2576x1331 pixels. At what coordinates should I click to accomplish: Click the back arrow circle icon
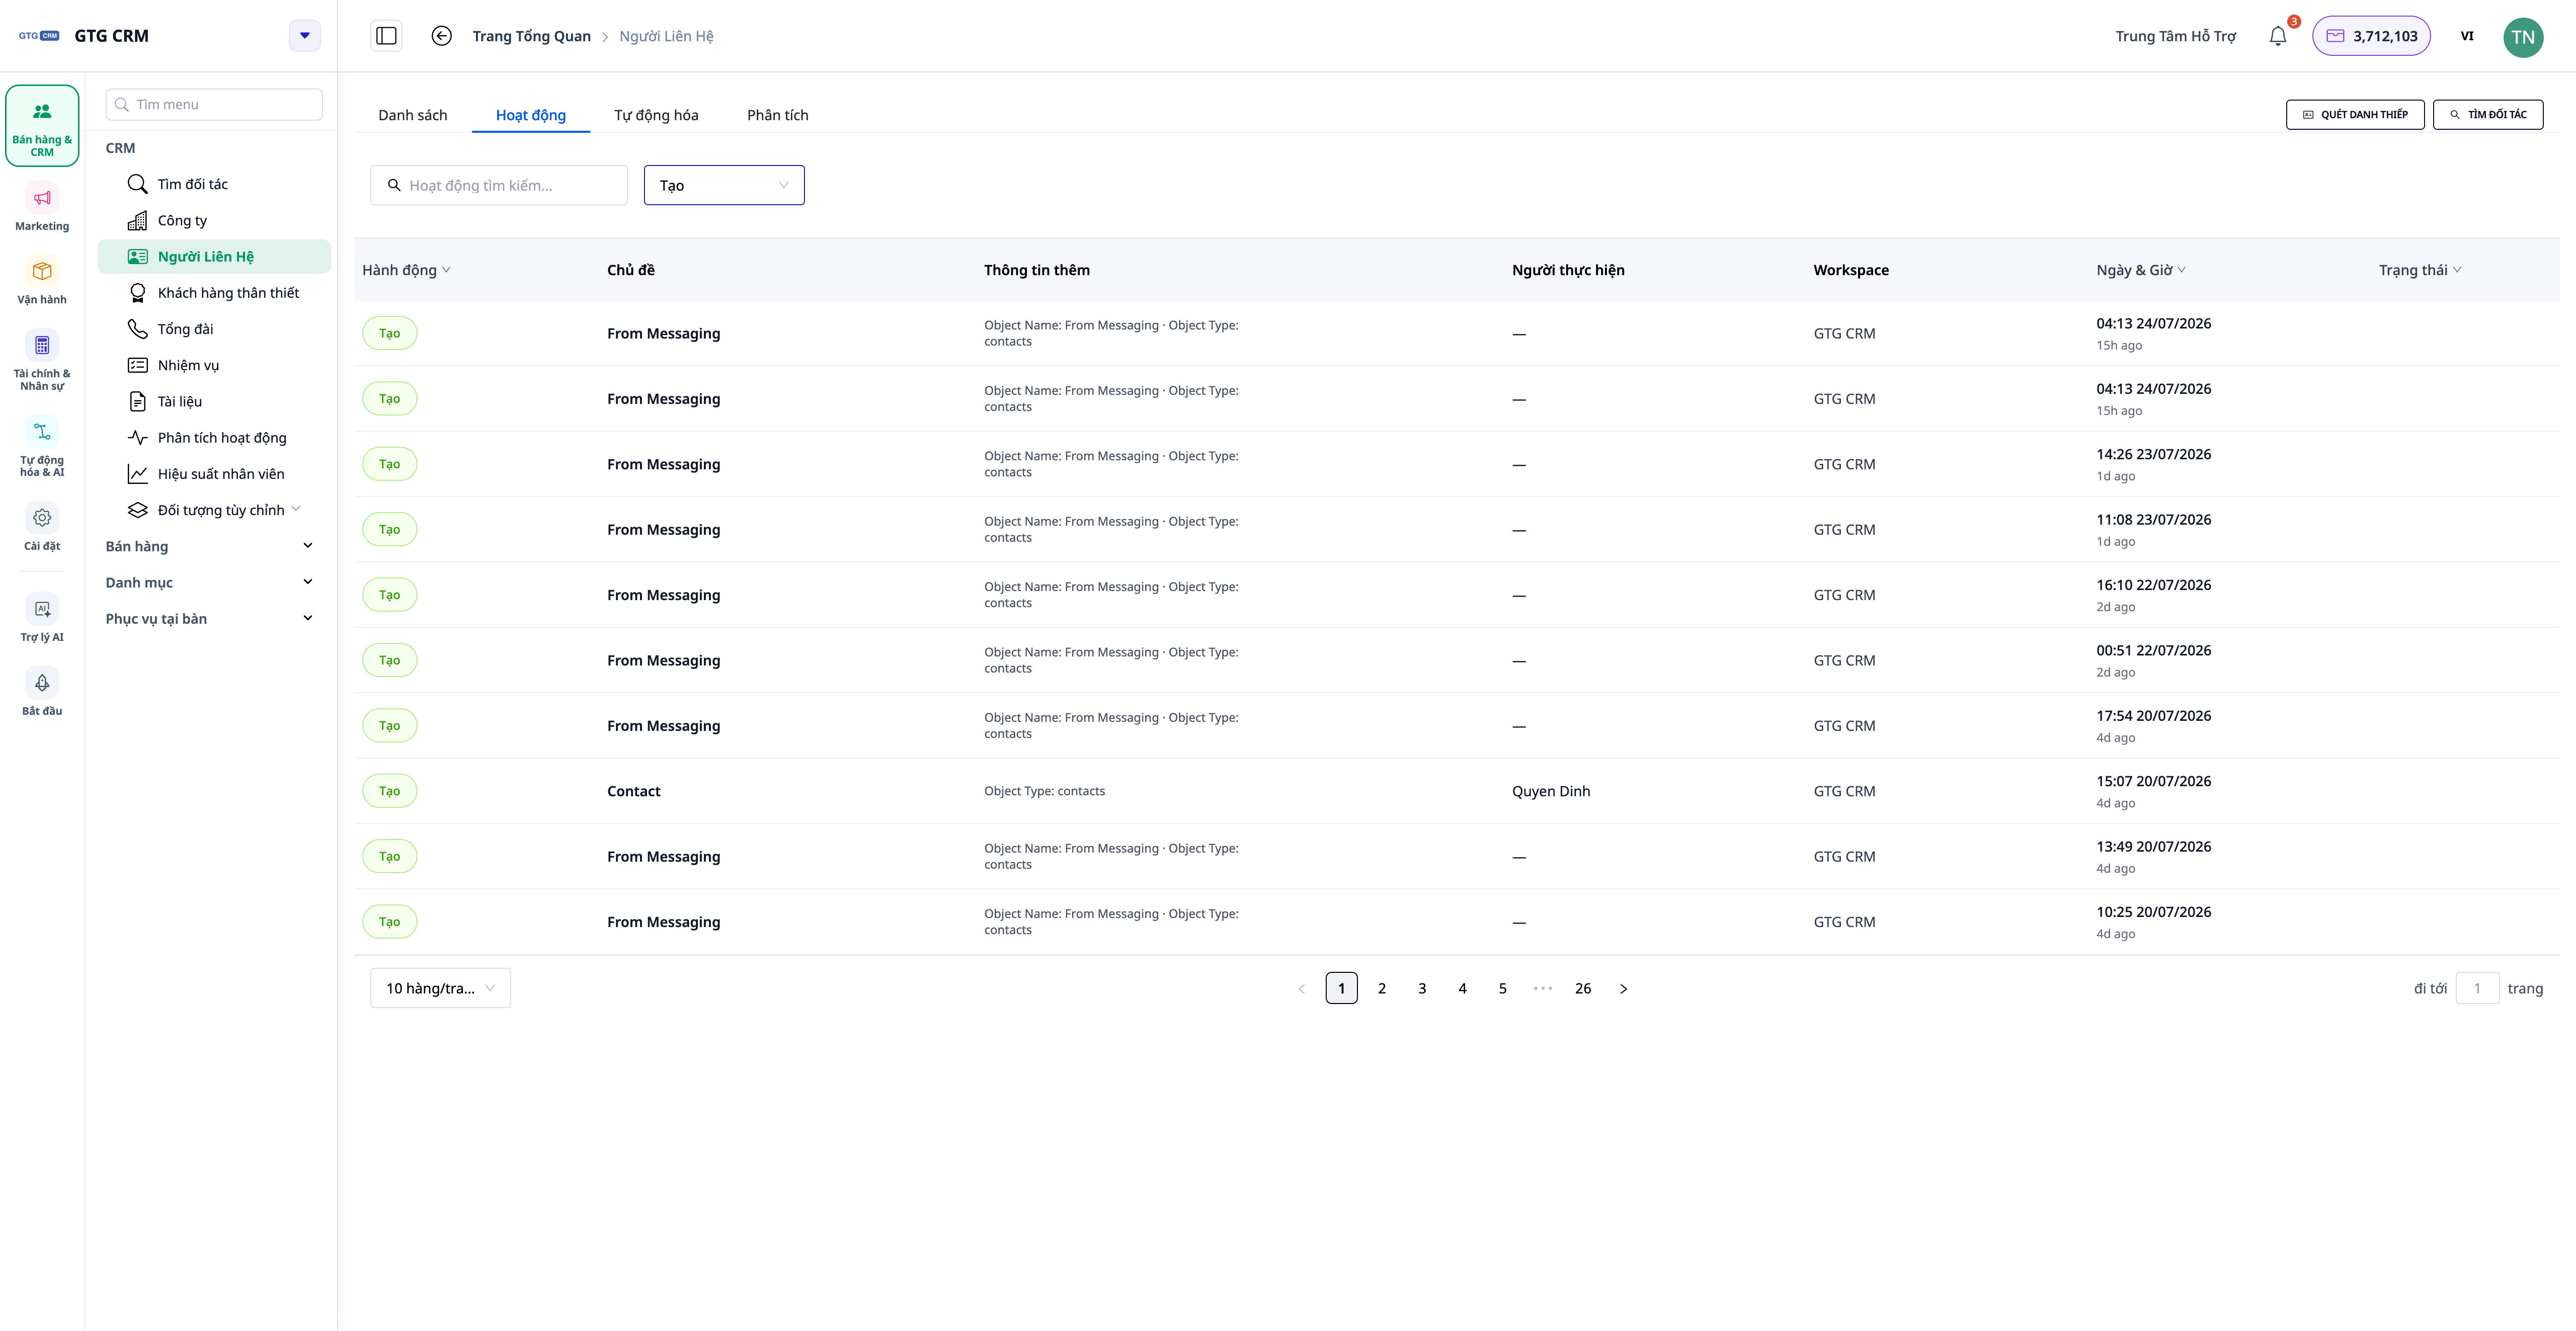click(x=441, y=36)
